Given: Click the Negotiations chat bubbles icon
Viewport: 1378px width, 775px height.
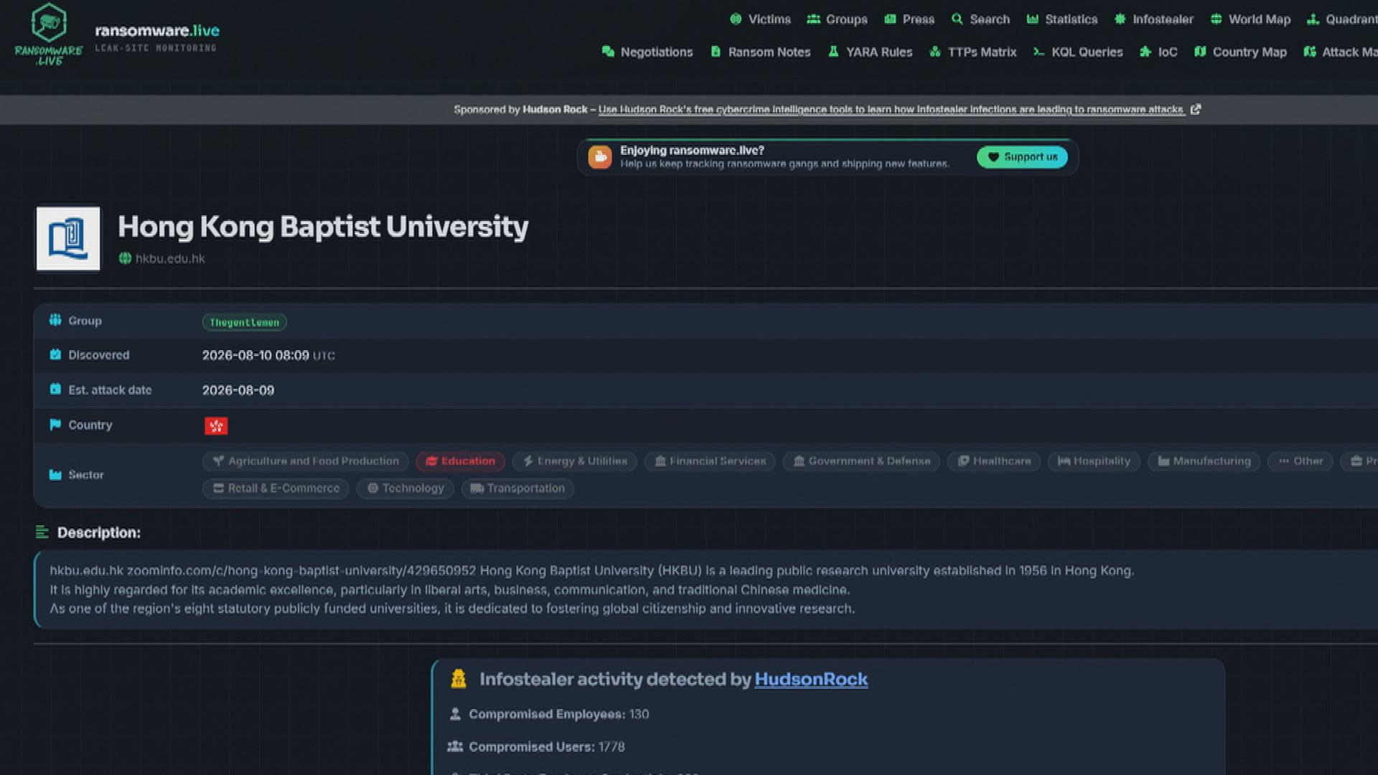Looking at the screenshot, I should pos(608,52).
